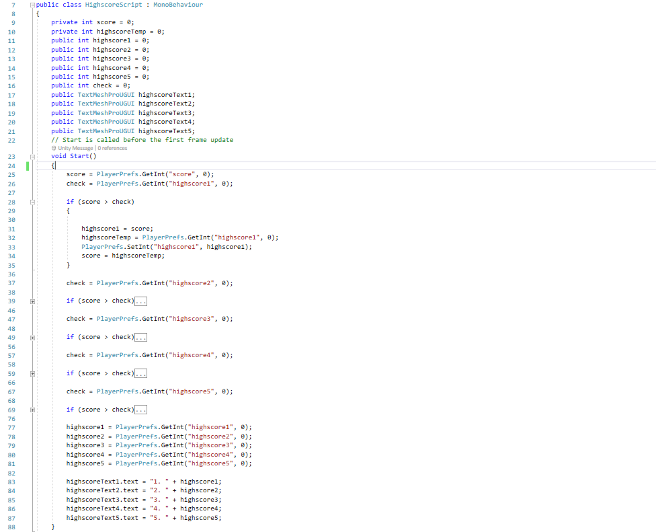Click the Start method name

tap(79, 156)
